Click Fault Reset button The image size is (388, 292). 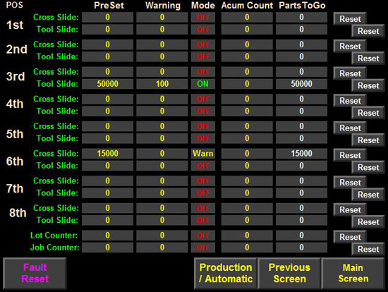(x=35, y=274)
